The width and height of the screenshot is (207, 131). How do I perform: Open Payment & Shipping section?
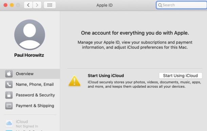30,106
